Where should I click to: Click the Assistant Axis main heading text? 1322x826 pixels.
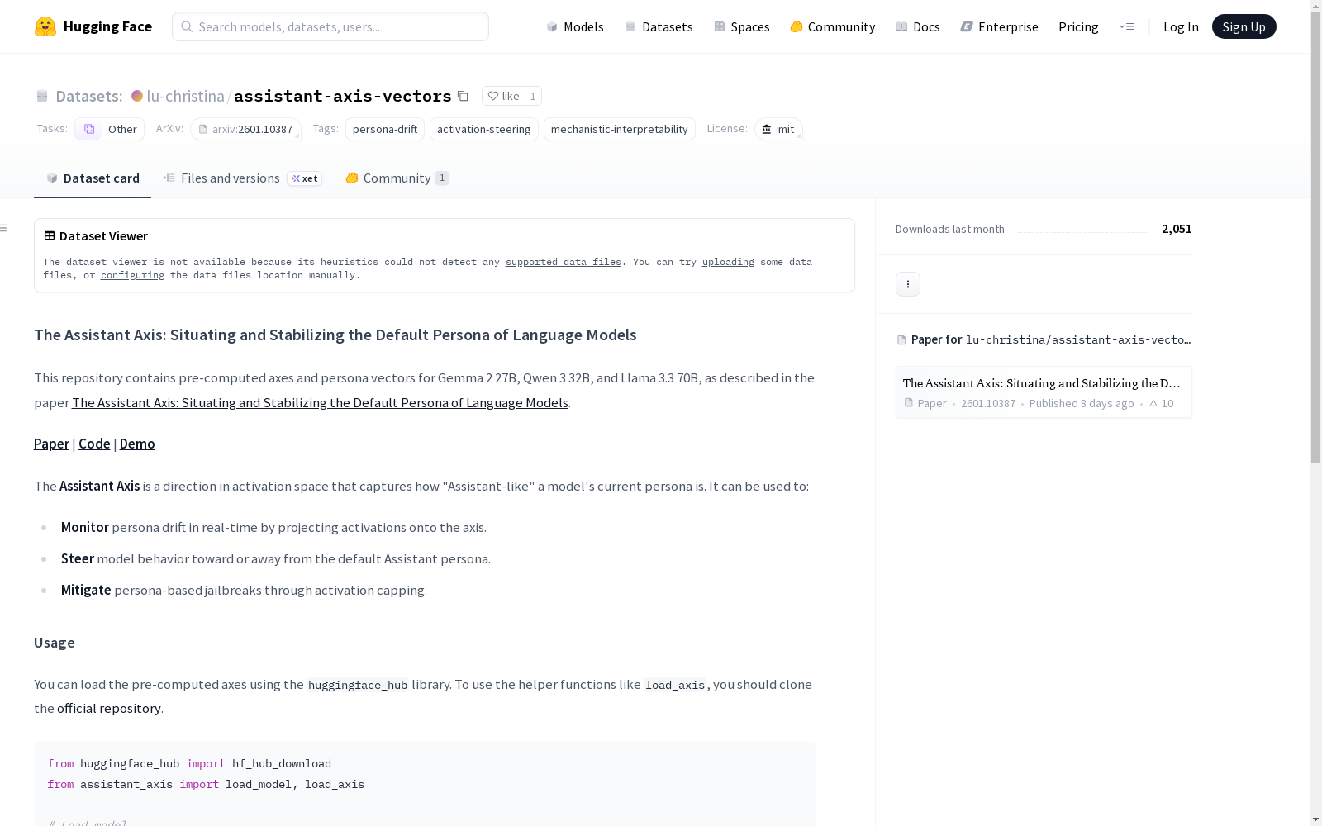335,335
